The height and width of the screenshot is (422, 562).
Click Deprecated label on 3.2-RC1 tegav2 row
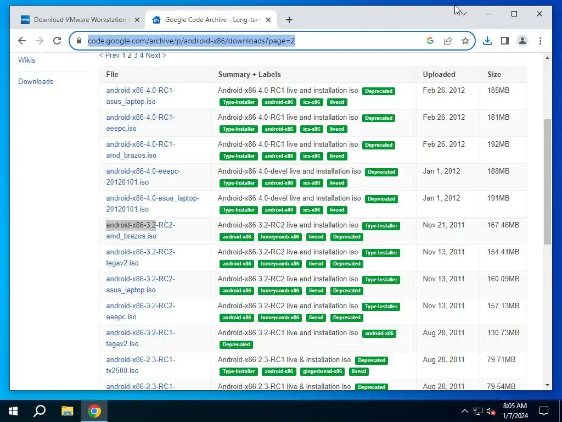(236, 345)
